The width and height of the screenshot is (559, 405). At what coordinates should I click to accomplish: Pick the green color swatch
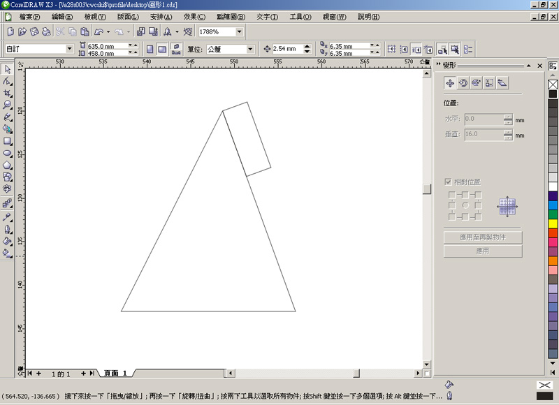553,214
